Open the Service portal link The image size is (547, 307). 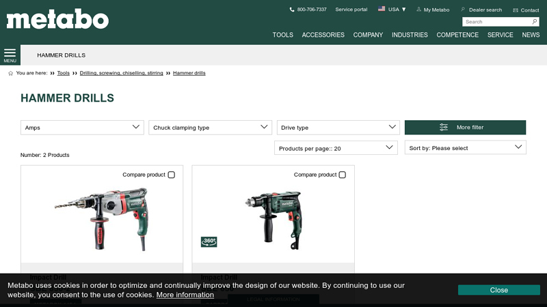(351, 10)
